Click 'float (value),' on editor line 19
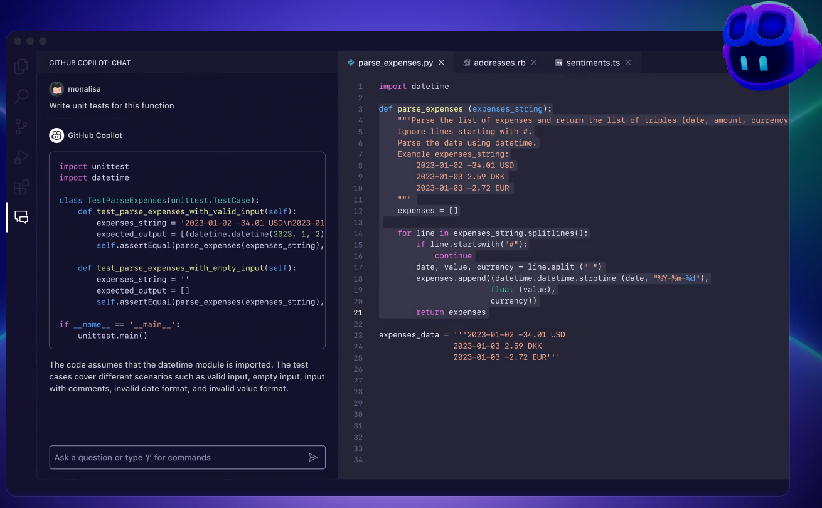The height and width of the screenshot is (508, 822). pyautogui.click(x=523, y=289)
